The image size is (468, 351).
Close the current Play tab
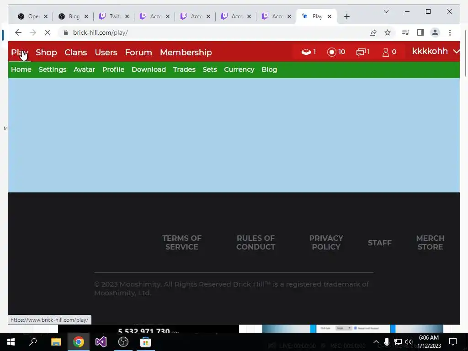330,16
